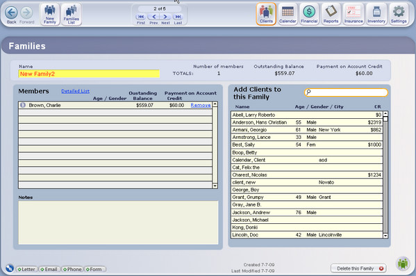Select client Calendar, Client

tap(307, 160)
